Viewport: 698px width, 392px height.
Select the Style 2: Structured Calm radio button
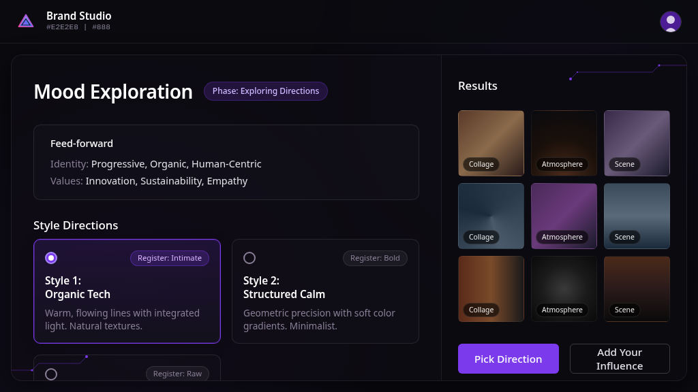click(249, 258)
